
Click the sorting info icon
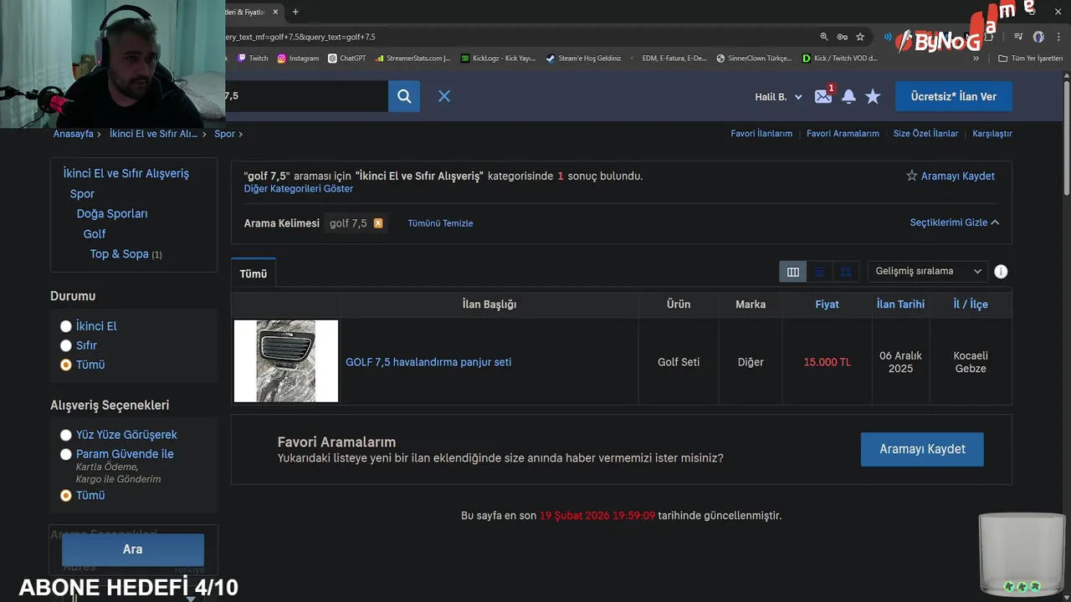tap(1001, 272)
